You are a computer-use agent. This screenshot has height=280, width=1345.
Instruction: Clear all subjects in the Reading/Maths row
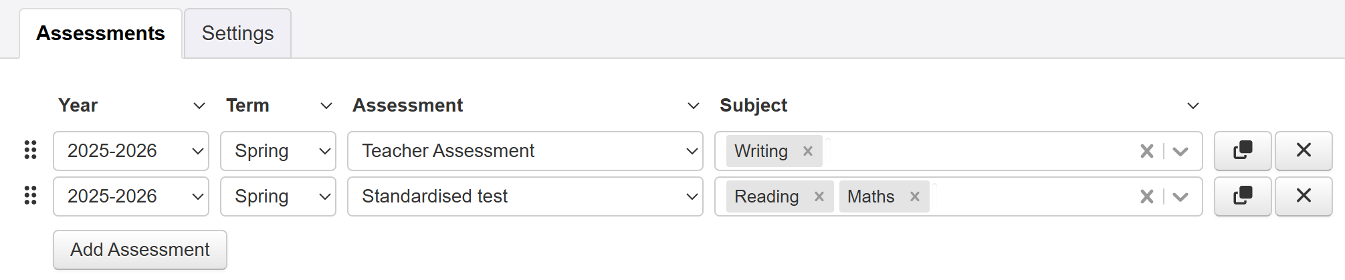pyautogui.click(x=1146, y=196)
